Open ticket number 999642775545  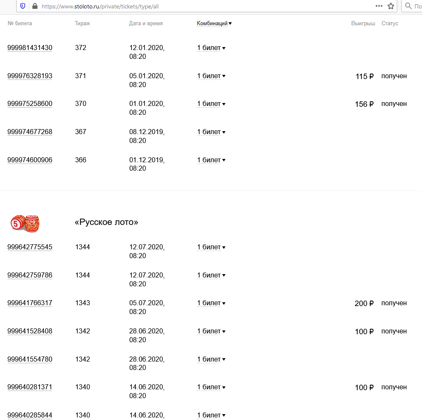point(30,247)
